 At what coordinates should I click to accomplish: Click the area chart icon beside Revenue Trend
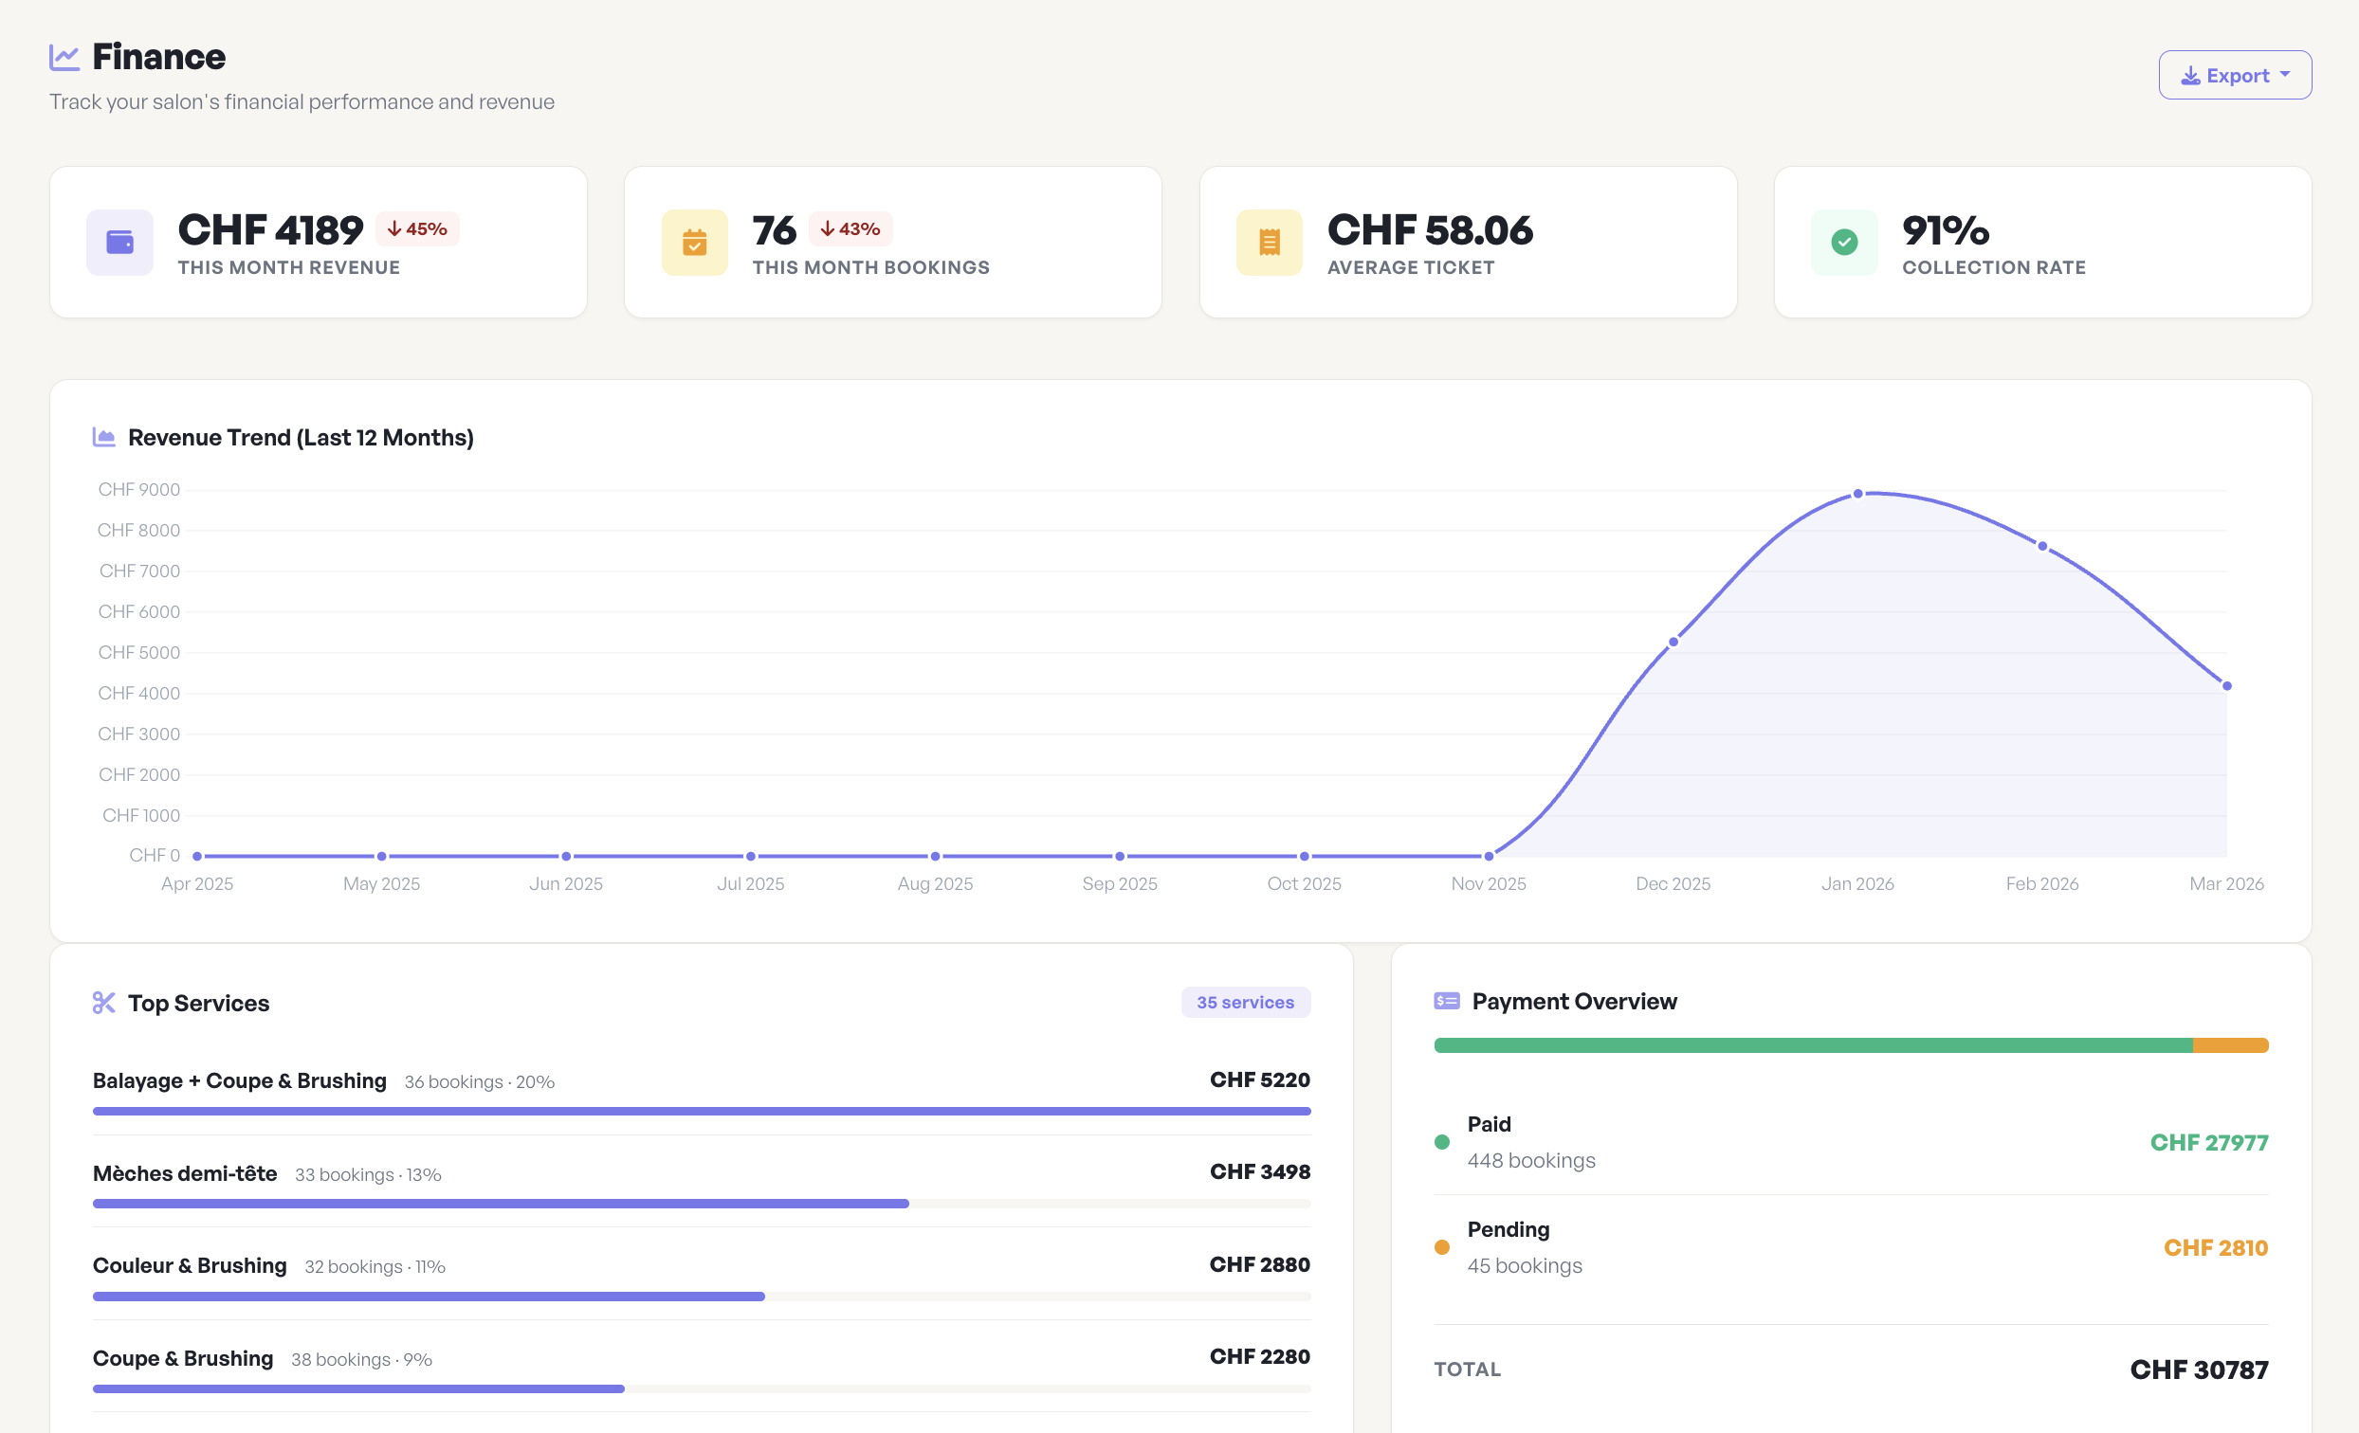103,438
